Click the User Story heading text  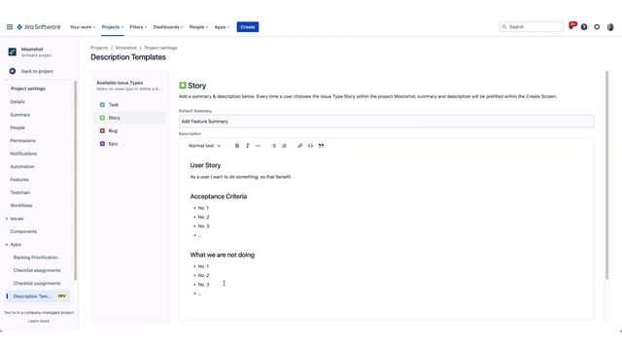tap(205, 165)
